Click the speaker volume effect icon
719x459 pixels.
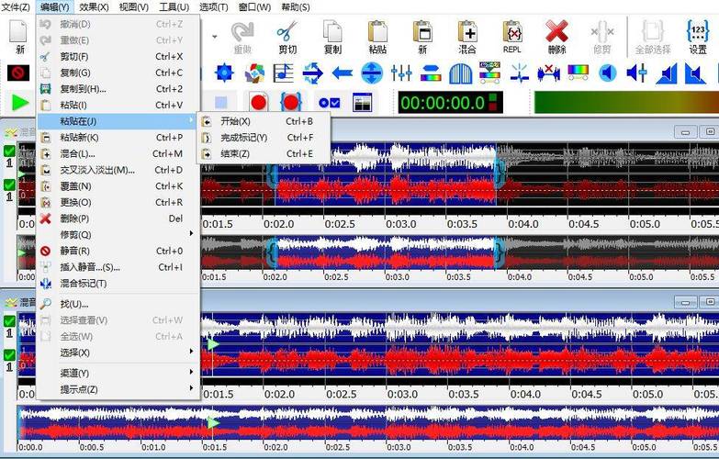click(607, 73)
